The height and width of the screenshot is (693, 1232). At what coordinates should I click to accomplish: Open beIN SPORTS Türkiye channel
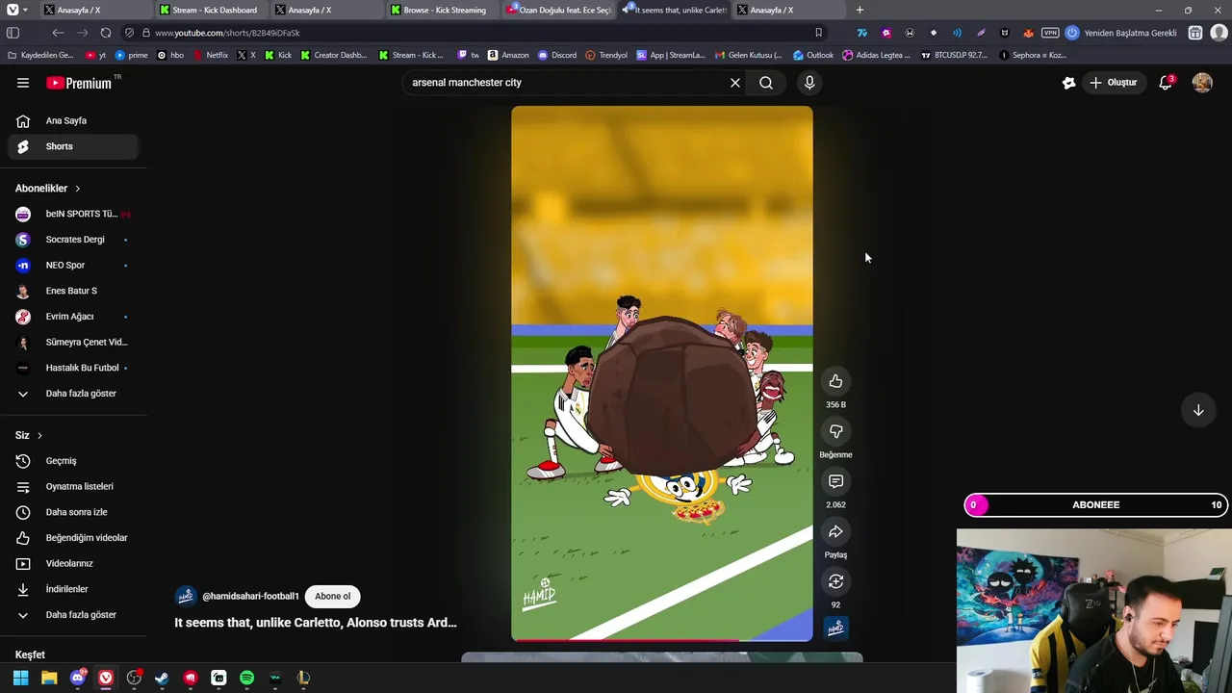[73, 214]
